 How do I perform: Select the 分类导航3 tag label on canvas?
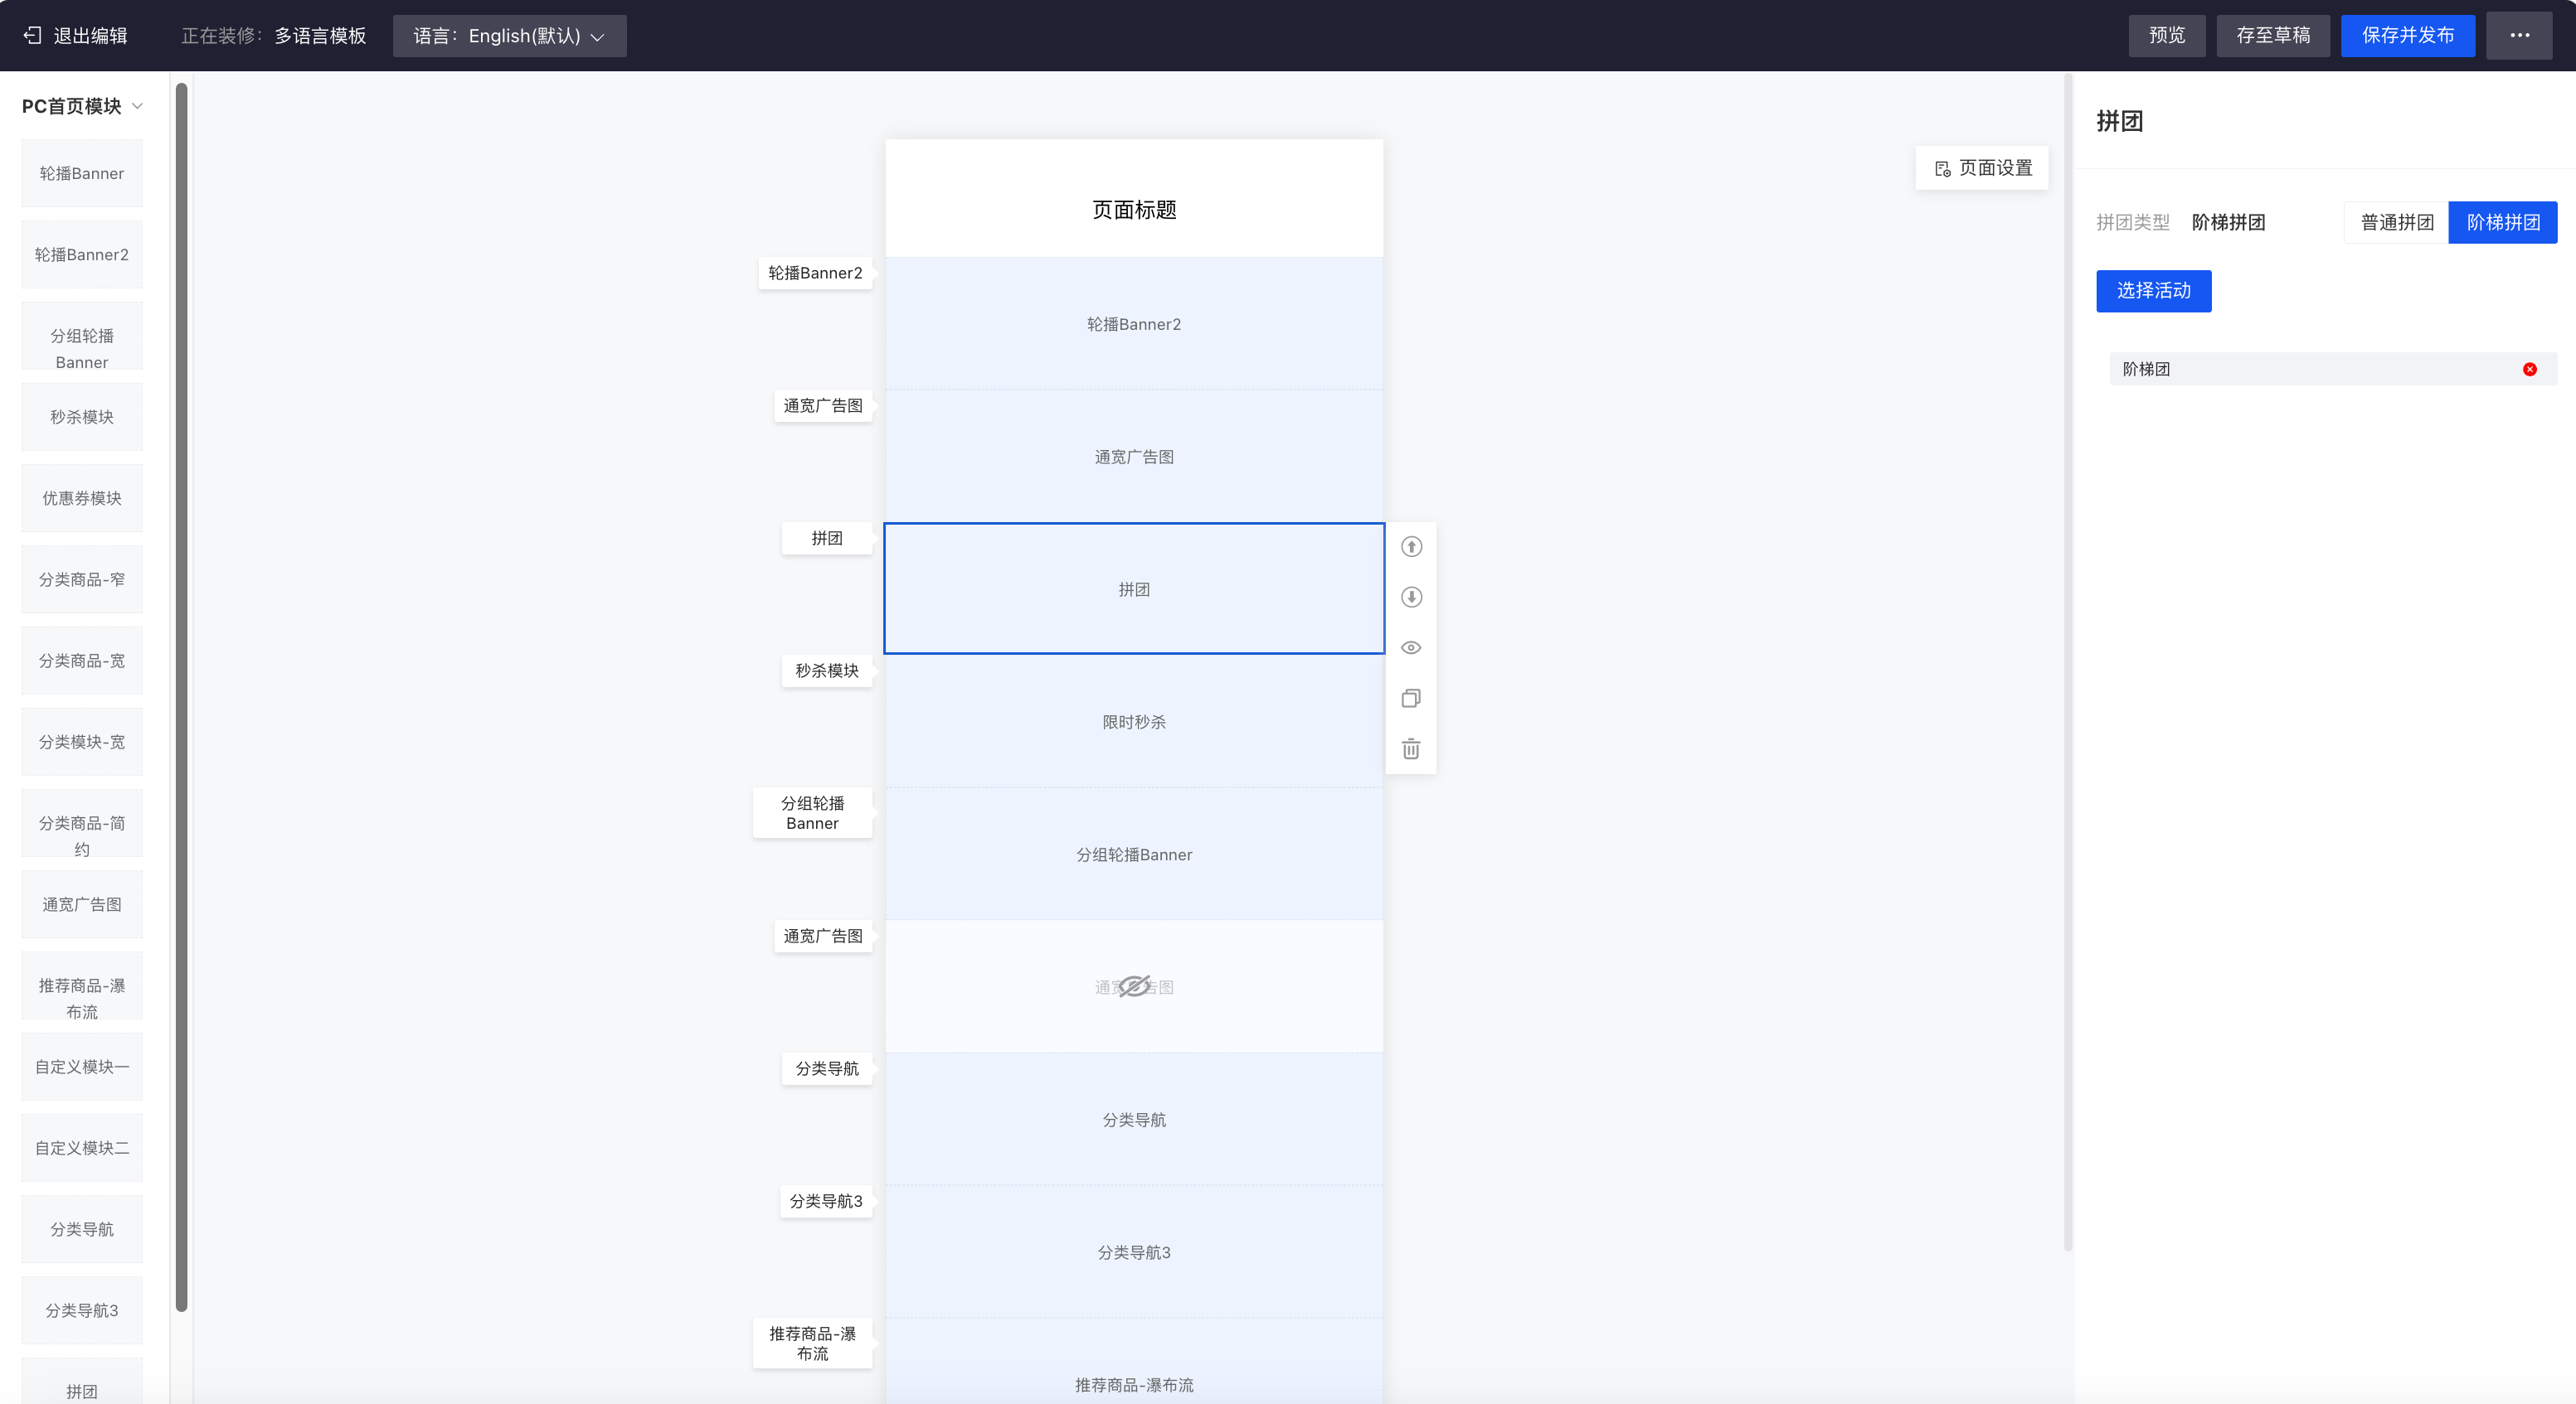point(825,1201)
